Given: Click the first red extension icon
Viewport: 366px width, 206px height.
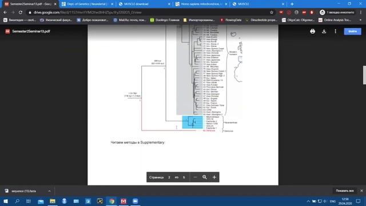Looking at the screenshot, I should (x=281, y=13).
